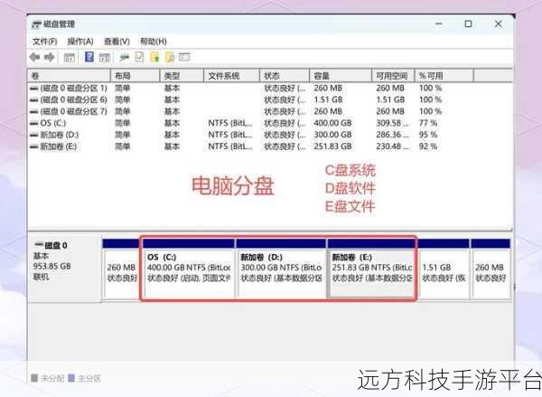
Task: Open the 查看(V) menu
Action: (117, 42)
